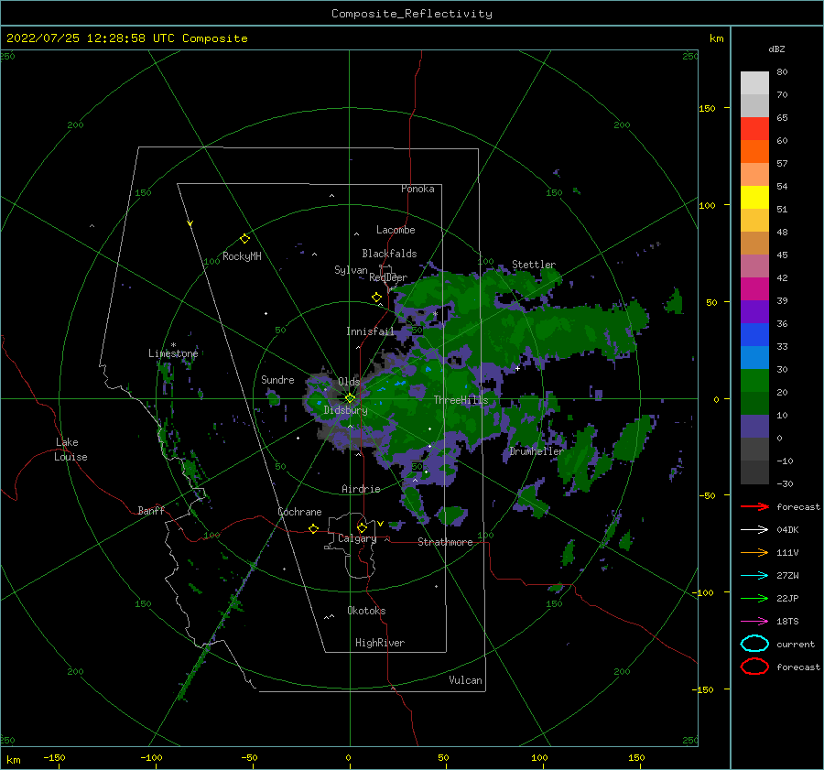Select the 80 dBZ light gray swatch

pyautogui.click(x=754, y=83)
